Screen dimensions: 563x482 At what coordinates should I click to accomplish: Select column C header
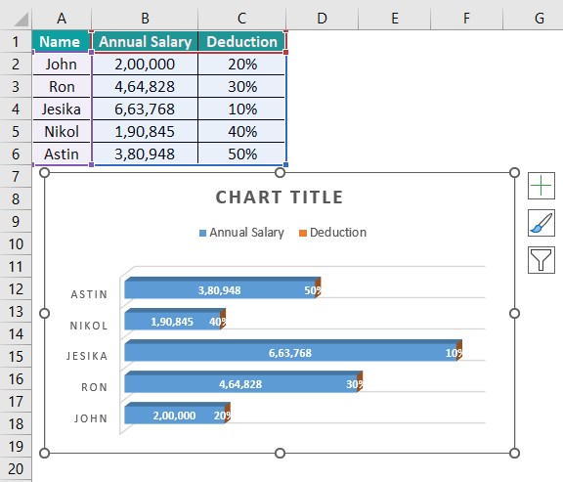pyautogui.click(x=241, y=18)
